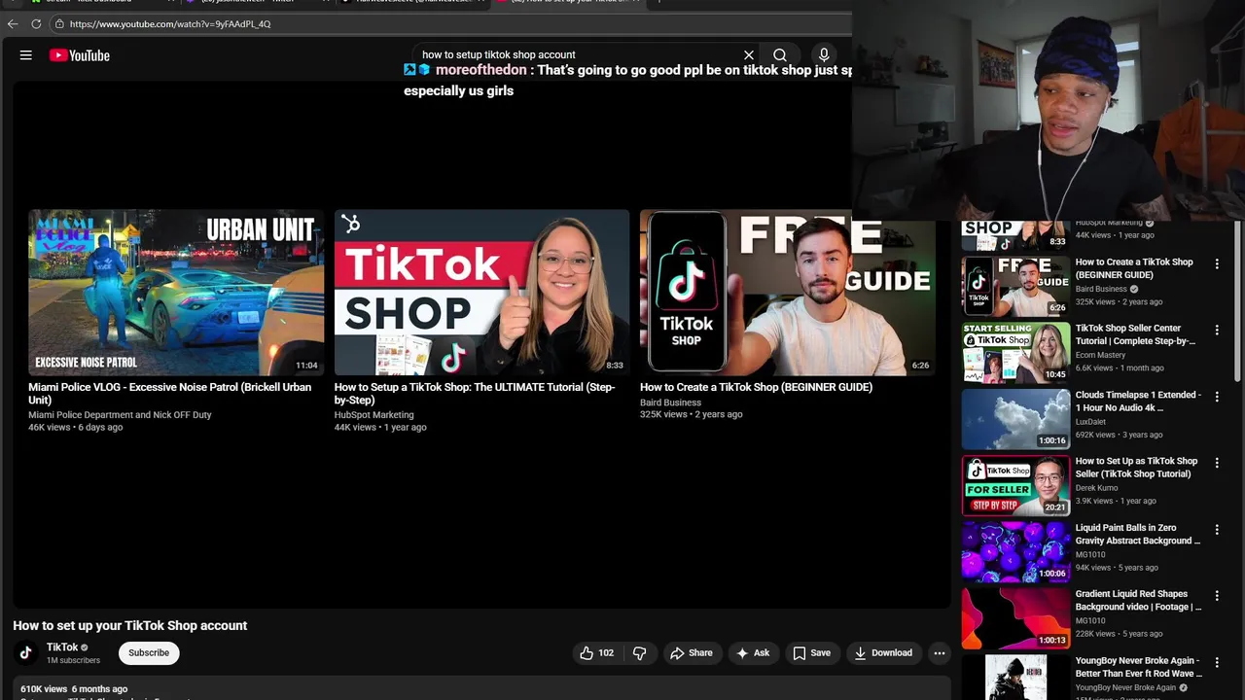Open menu for sidebar How to Create a TikTok Shop

(1217, 263)
